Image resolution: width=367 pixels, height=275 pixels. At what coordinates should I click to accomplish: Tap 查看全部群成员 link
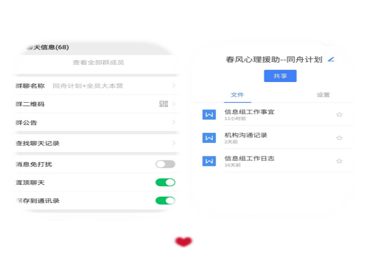[x=98, y=62]
